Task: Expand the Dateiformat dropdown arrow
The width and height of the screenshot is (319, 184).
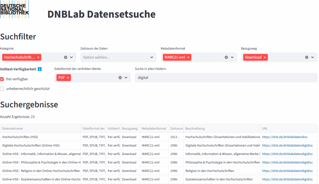Action: click(126, 77)
